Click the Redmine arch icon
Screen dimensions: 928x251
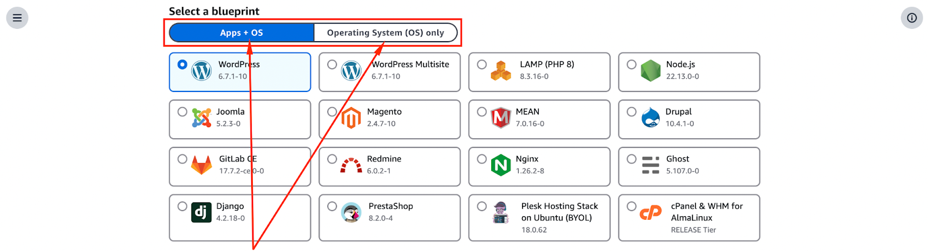coord(351,165)
